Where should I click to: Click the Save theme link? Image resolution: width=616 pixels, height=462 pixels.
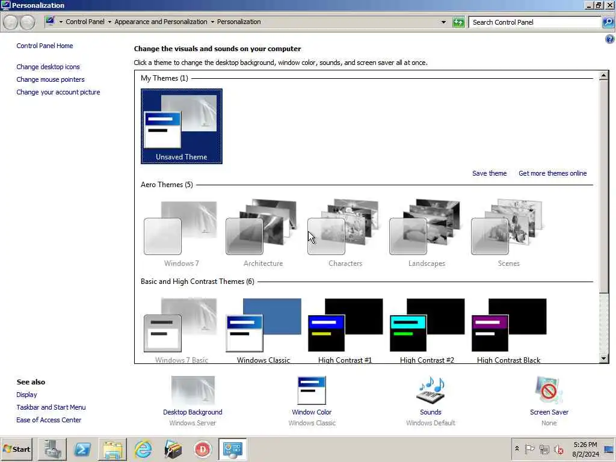pyautogui.click(x=489, y=173)
